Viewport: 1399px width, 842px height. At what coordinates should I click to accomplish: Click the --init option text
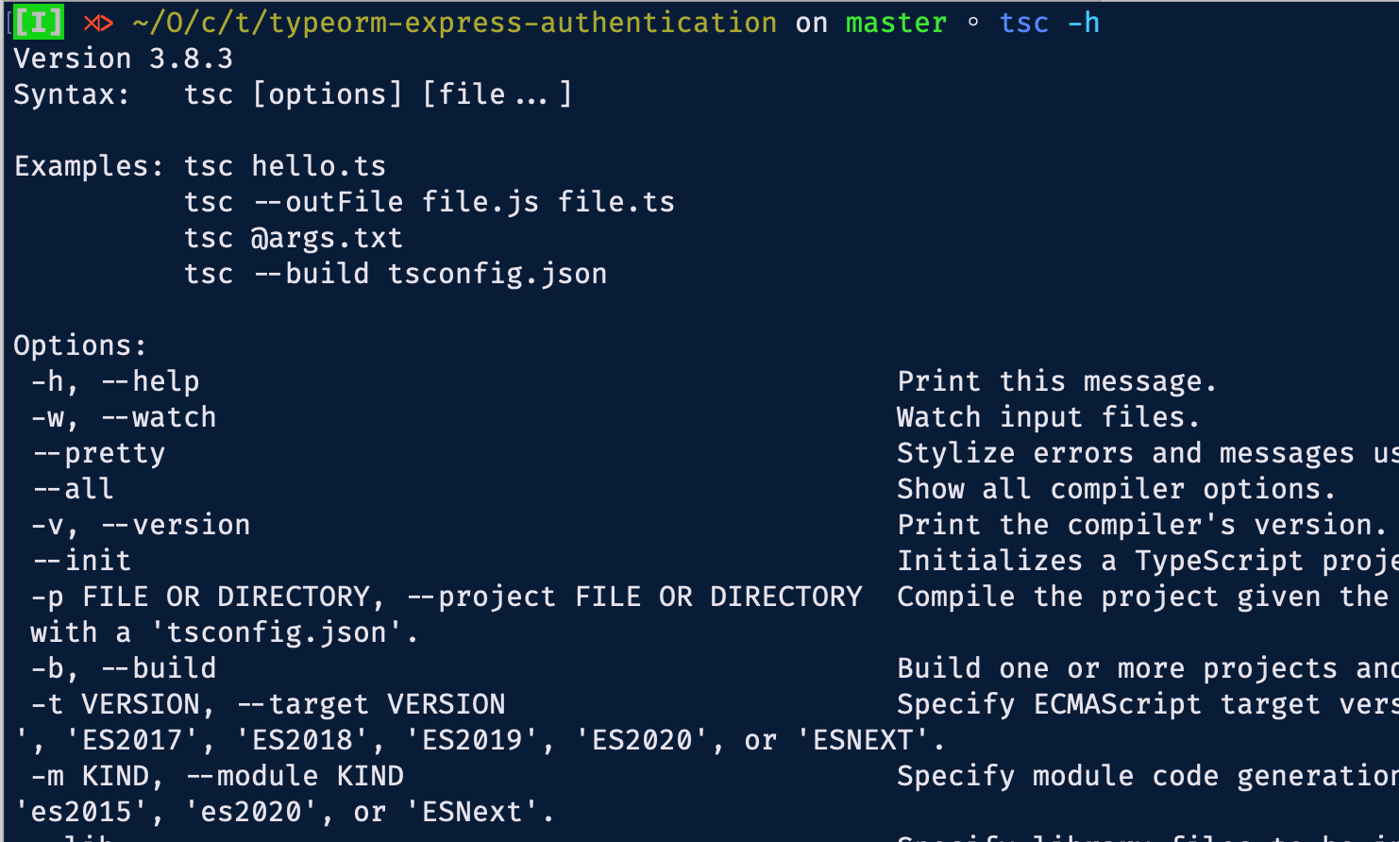(82, 561)
